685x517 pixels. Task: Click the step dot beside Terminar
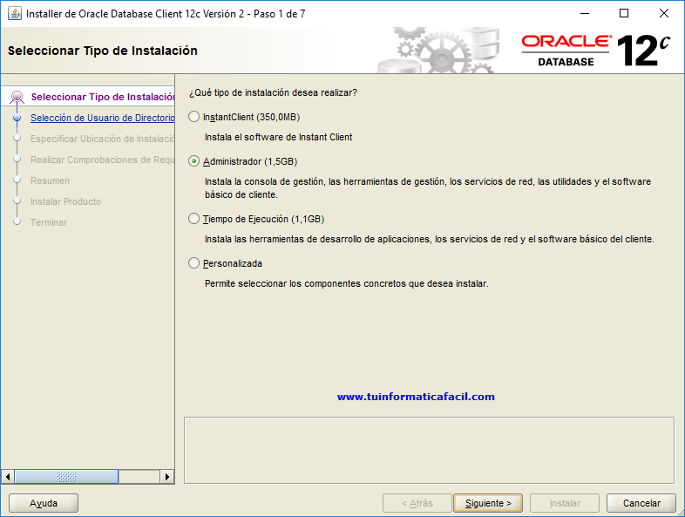tap(17, 221)
